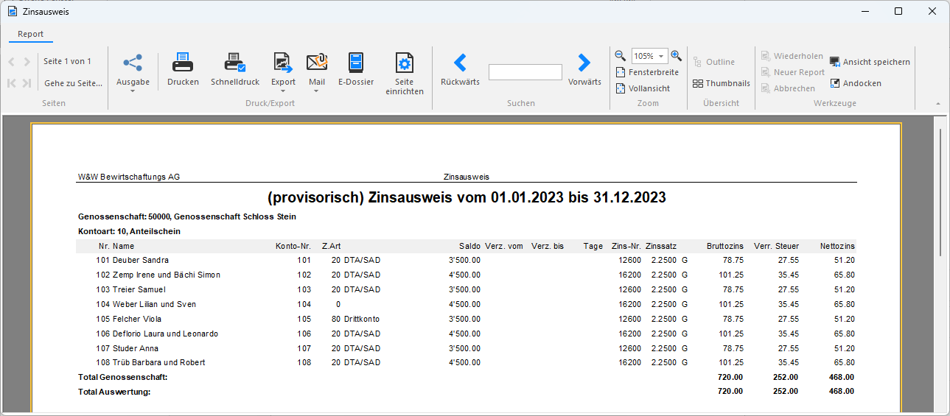Click the Verr. Steuer column header
The image size is (950, 416).
(x=777, y=246)
